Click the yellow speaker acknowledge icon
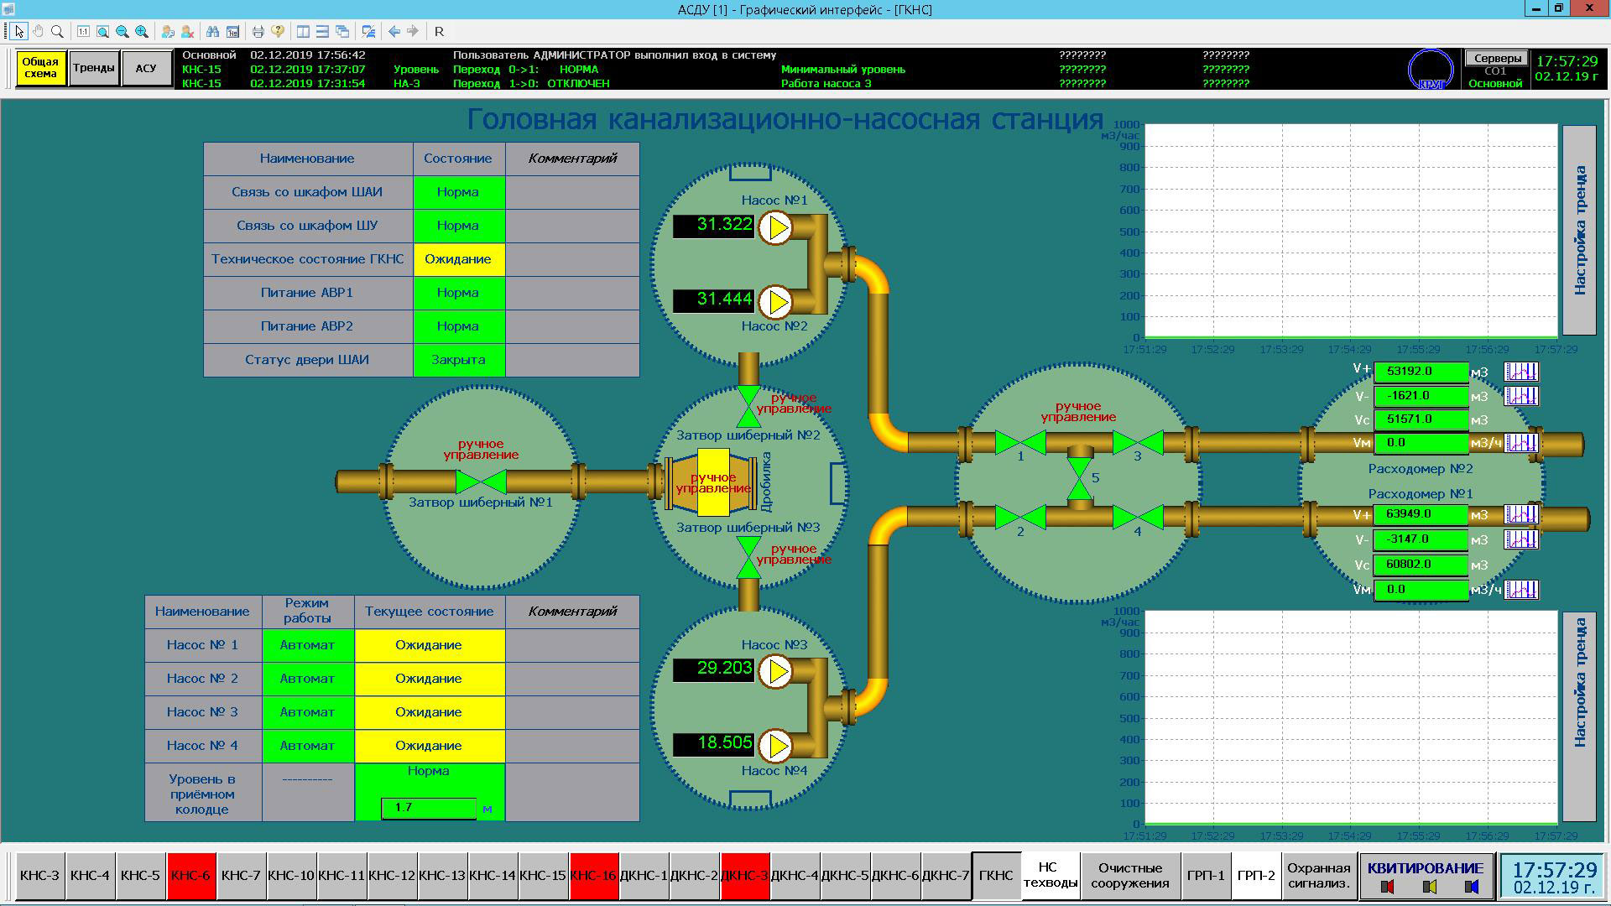1611x906 pixels. click(1430, 887)
